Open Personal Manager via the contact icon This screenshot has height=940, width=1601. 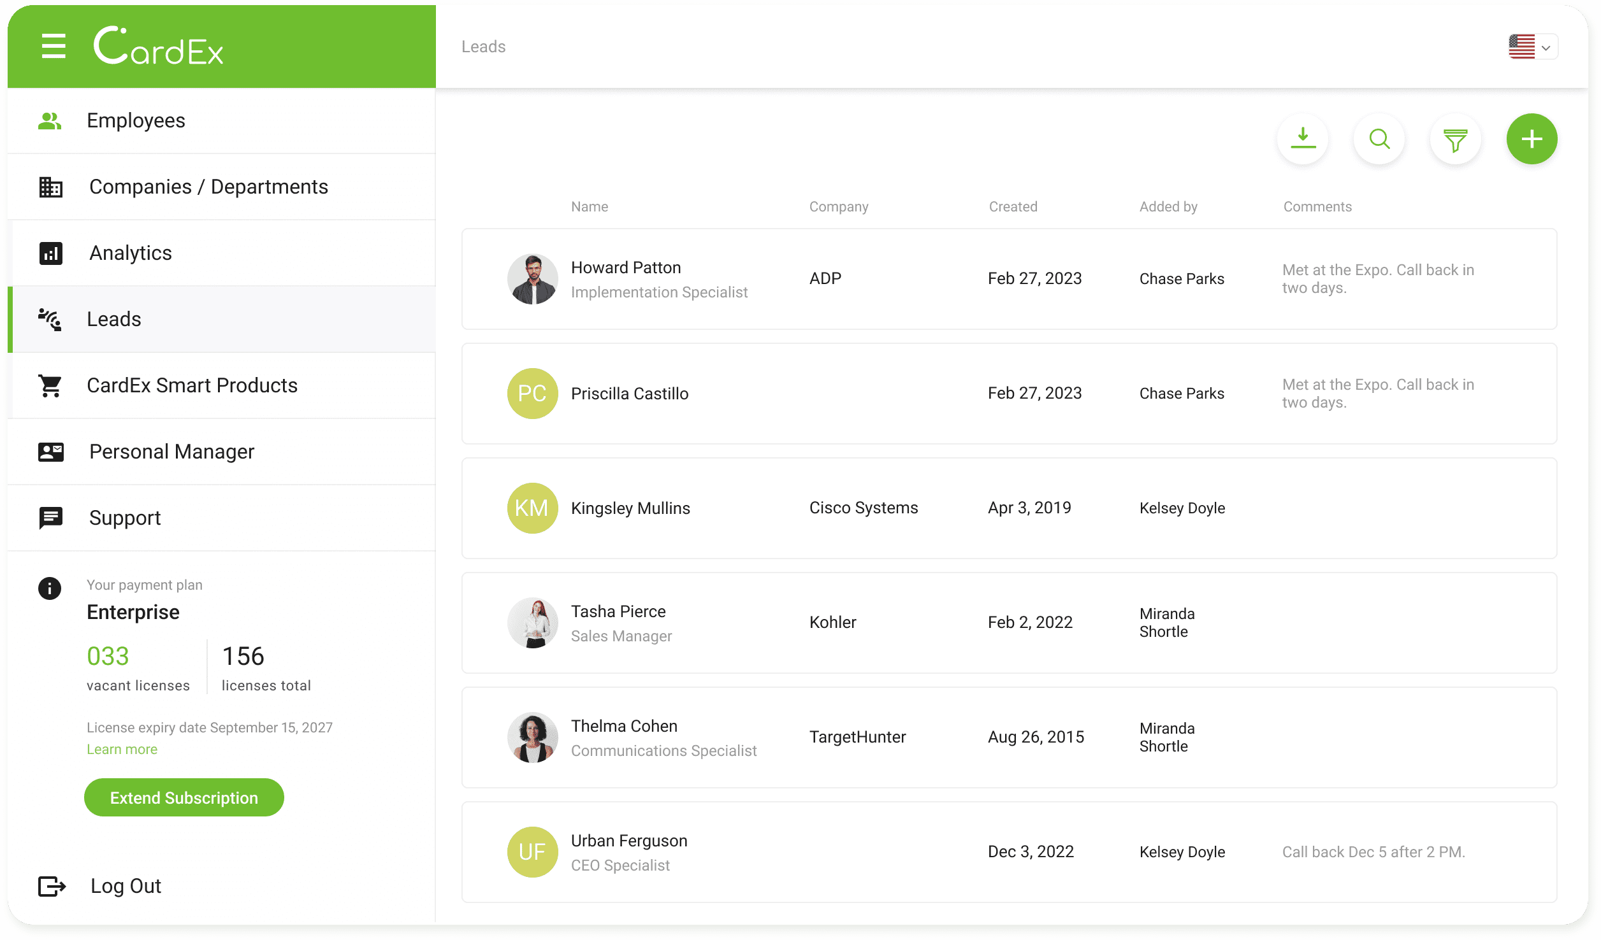[x=50, y=452]
